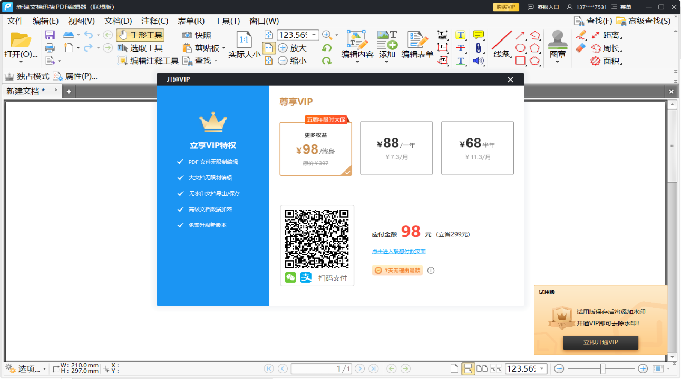Toggle 独占模式 exclusive mode
Viewport: 681px width, 379px height.
(x=28, y=76)
